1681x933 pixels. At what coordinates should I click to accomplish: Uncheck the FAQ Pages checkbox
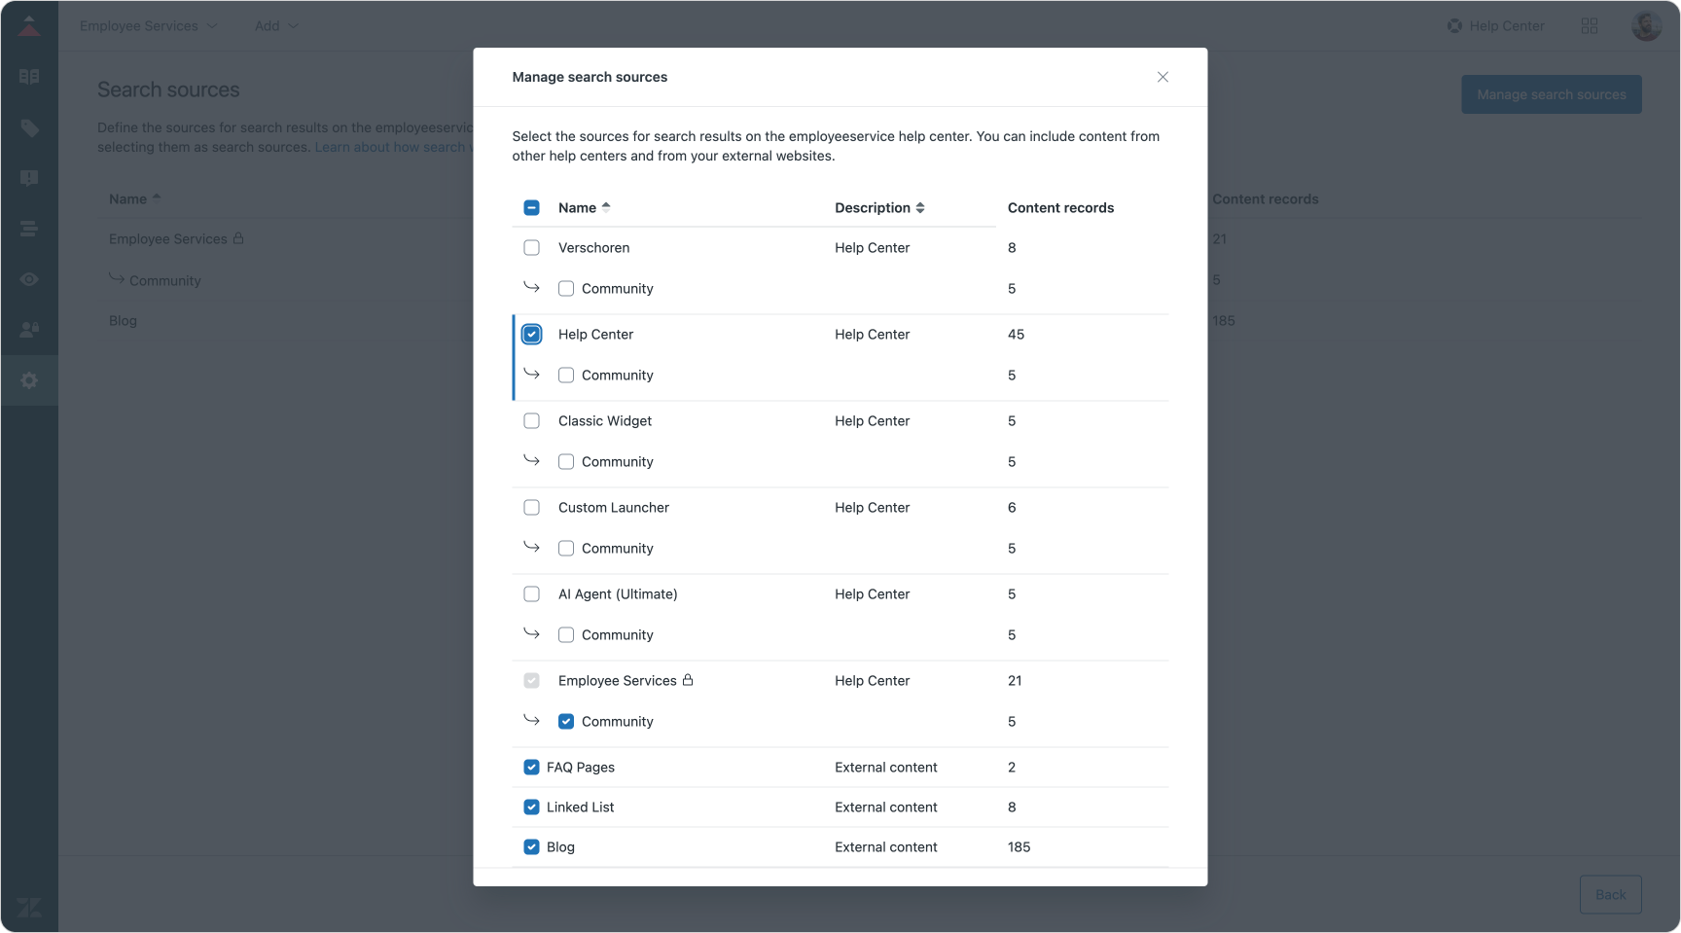[x=531, y=768]
